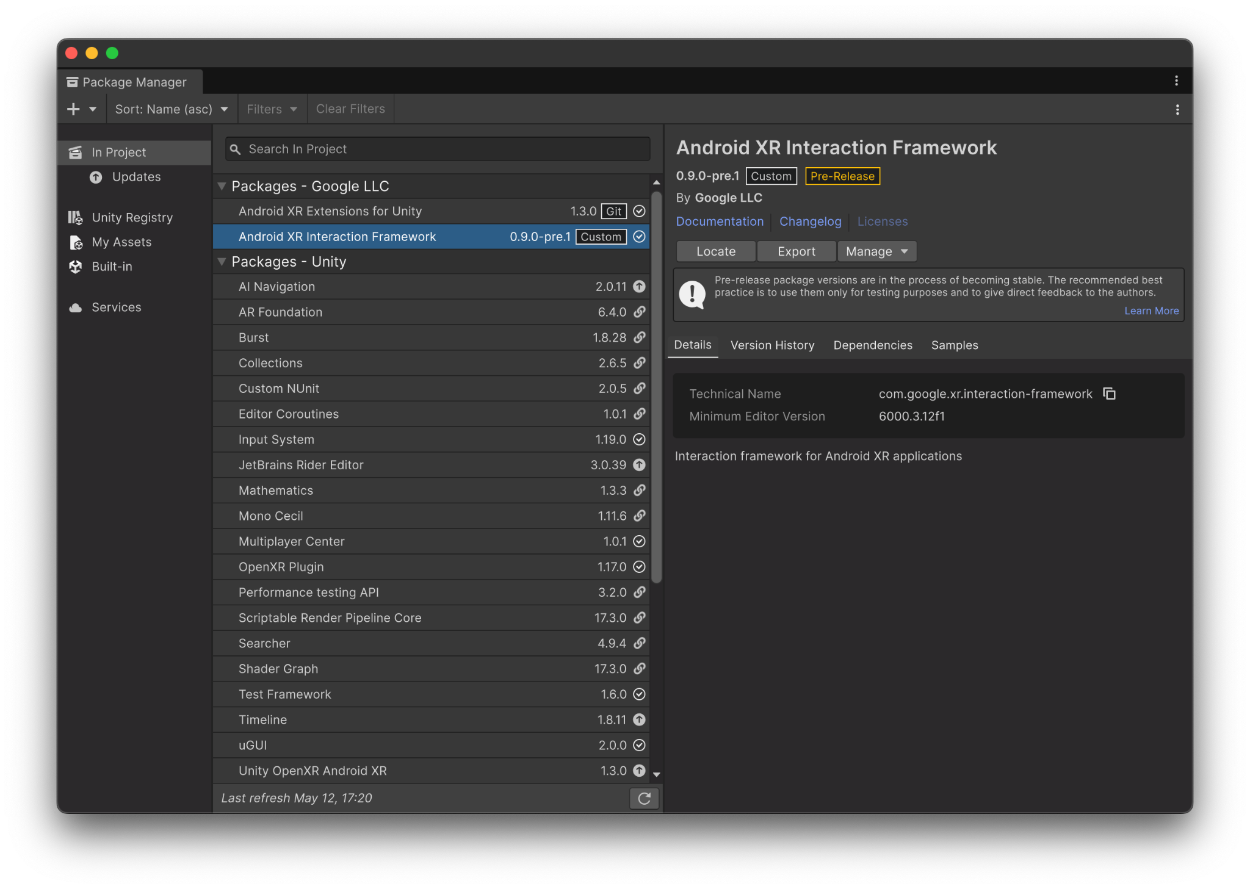Click dependency link icon for Mathematics
The image size is (1250, 889).
click(639, 491)
